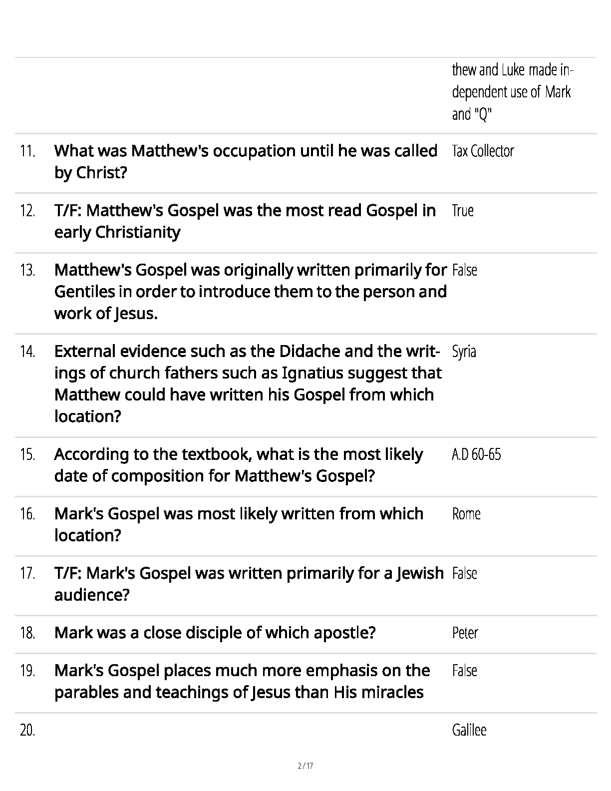Click the 'A.D 60-65' answer
Screen dimensions: 611x791
pyautogui.click(x=476, y=454)
